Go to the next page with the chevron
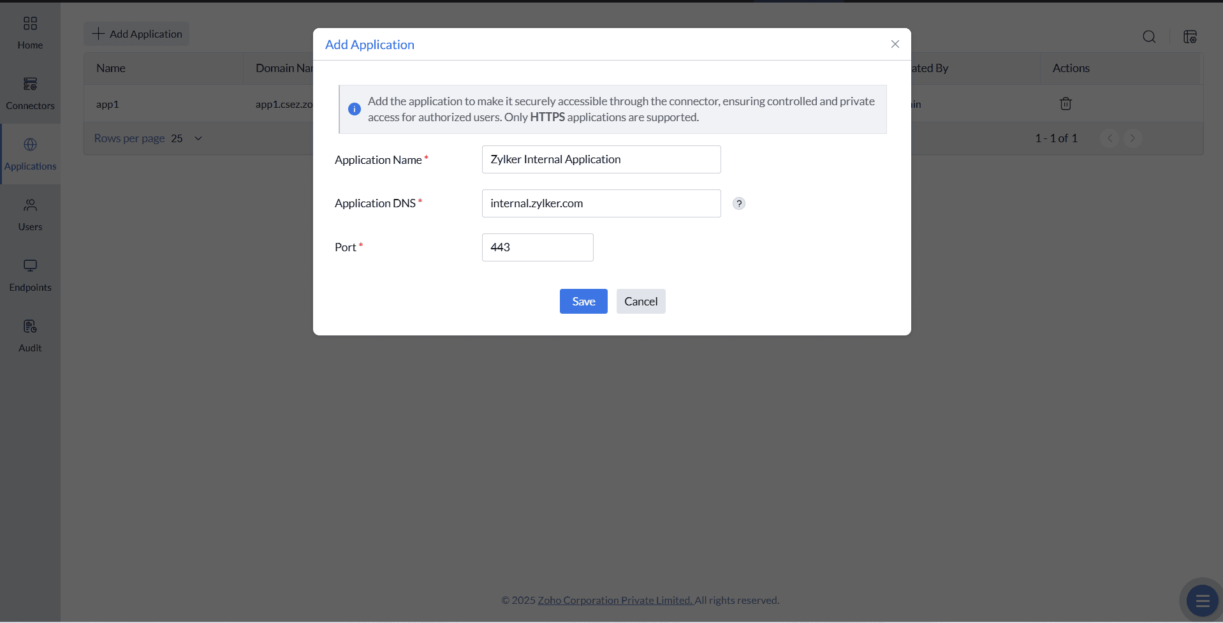Viewport: 1223px width, 623px height. (1133, 138)
